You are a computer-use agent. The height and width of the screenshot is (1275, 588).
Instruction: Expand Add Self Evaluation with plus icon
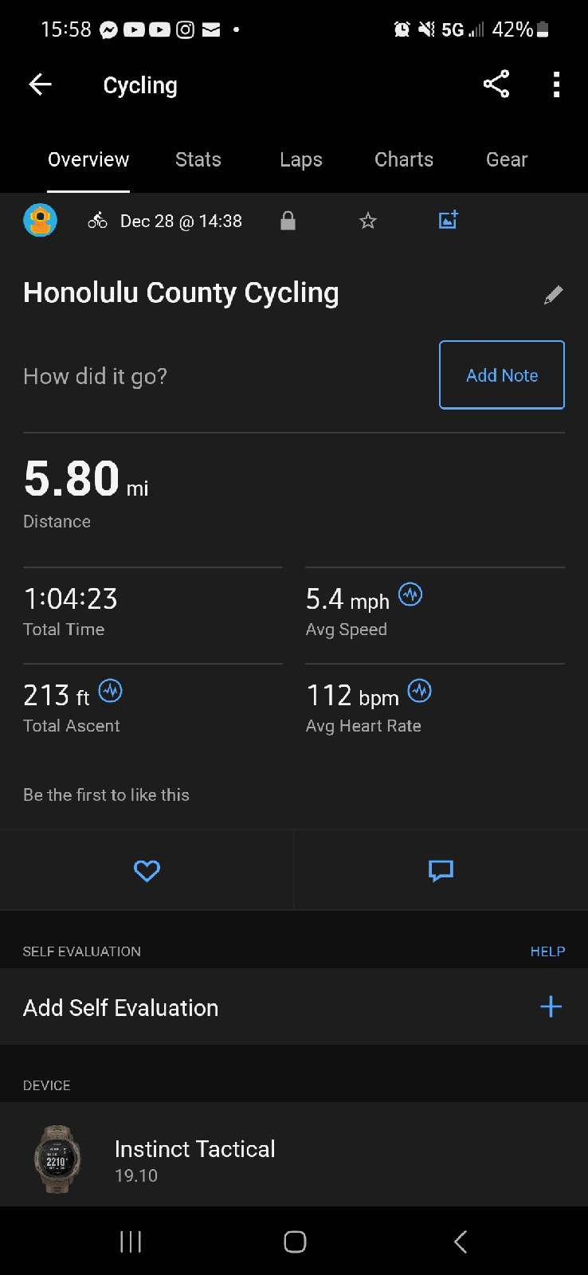click(x=551, y=1006)
